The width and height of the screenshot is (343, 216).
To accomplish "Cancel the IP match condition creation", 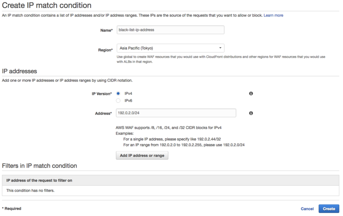I will tap(307, 209).
